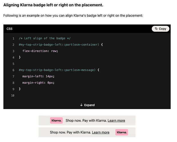This screenshot has width=177, height=142.
Task: Click "Shop now. Pay with Klarna." in the second banner
Action: pyautogui.click(x=70, y=132)
